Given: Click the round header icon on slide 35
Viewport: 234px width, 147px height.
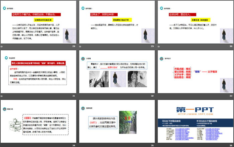Looking at the screenshot, I should [83, 108].
